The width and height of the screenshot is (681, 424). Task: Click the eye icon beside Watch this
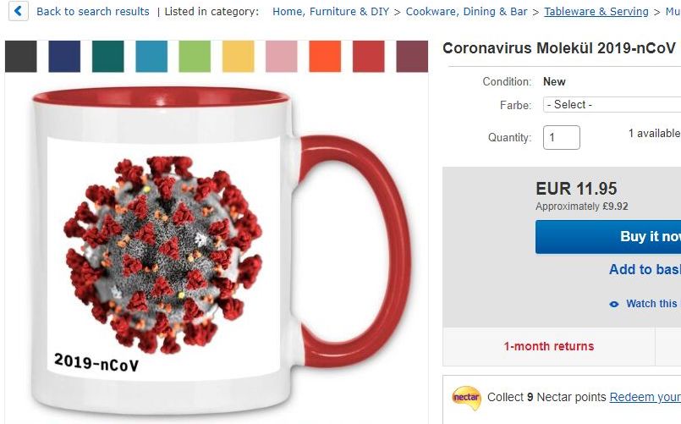(x=614, y=304)
